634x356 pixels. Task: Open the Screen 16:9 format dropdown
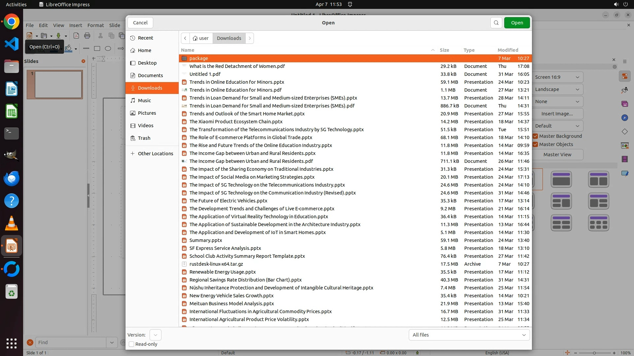pos(557,77)
